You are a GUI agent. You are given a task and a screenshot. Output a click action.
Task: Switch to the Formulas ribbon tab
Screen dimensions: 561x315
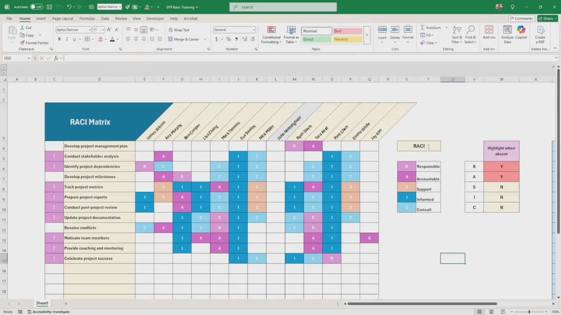point(87,18)
